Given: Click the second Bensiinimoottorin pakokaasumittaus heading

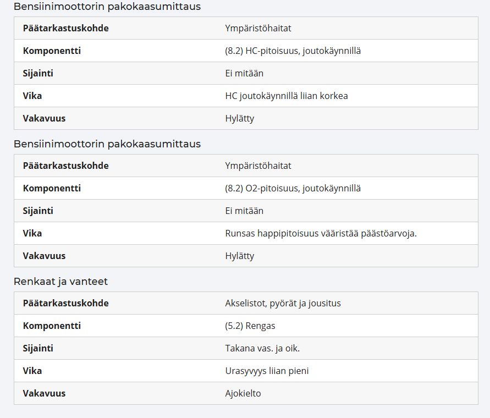Looking at the screenshot, I should point(107,144).
